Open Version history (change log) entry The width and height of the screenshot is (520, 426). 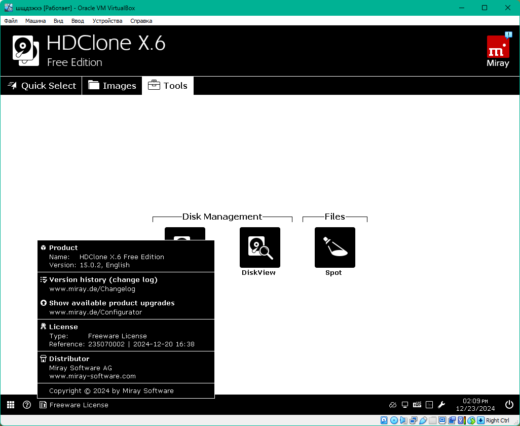pyautogui.click(x=103, y=279)
